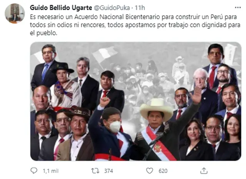Click the 374 retweets count
The width and height of the screenshot is (246, 179).
[108, 171]
